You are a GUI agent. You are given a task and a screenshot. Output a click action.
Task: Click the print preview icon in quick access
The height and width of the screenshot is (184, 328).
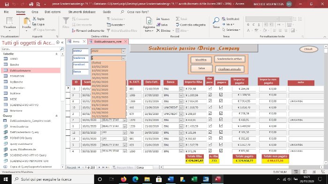[38, 4]
